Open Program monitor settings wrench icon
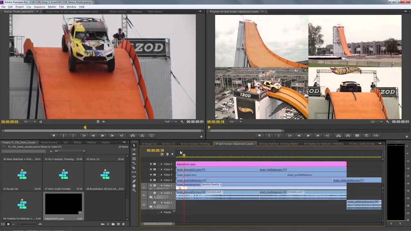Viewport: 411px width, 231px height. [x=388, y=122]
